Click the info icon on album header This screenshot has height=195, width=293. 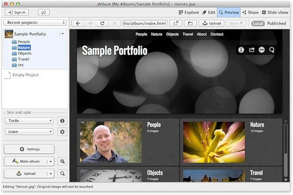click(241, 50)
